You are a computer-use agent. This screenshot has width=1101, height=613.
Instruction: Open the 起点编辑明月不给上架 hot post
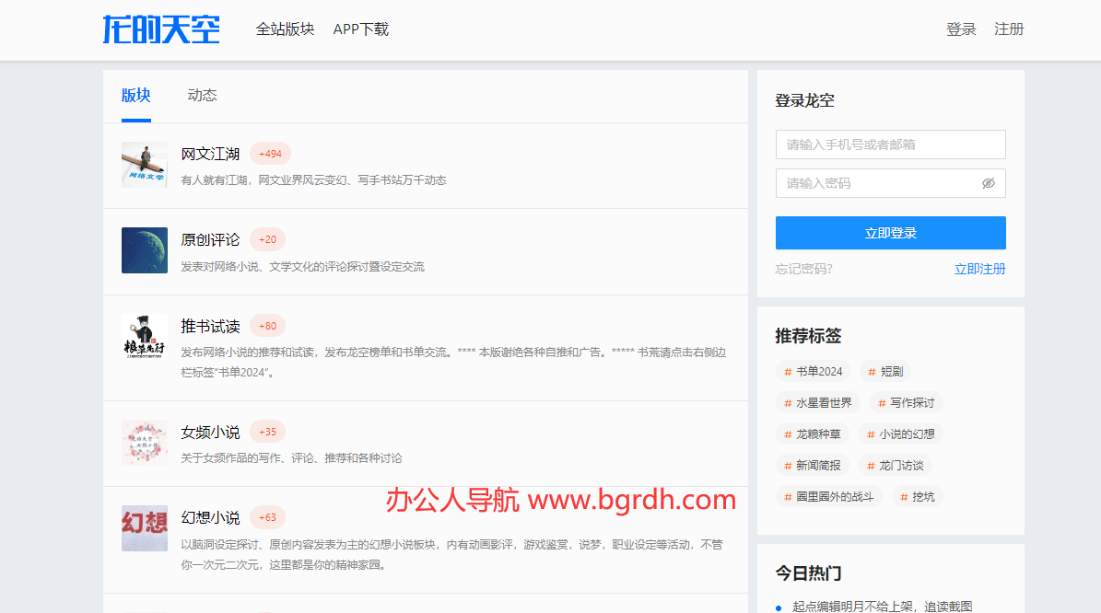pos(882,606)
